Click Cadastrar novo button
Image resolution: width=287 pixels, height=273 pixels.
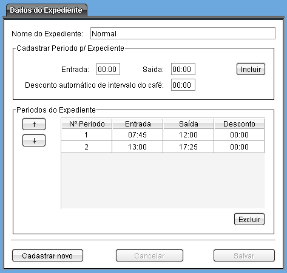pyautogui.click(x=47, y=255)
